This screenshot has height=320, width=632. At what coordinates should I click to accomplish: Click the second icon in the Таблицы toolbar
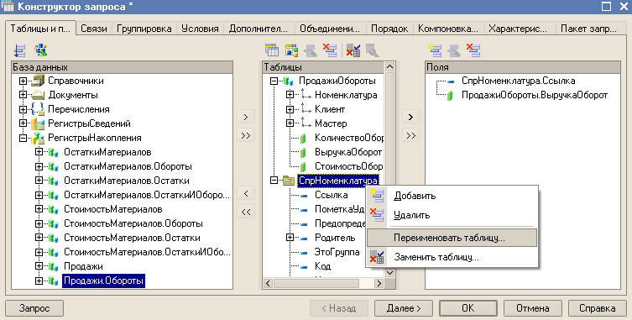(291, 50)
